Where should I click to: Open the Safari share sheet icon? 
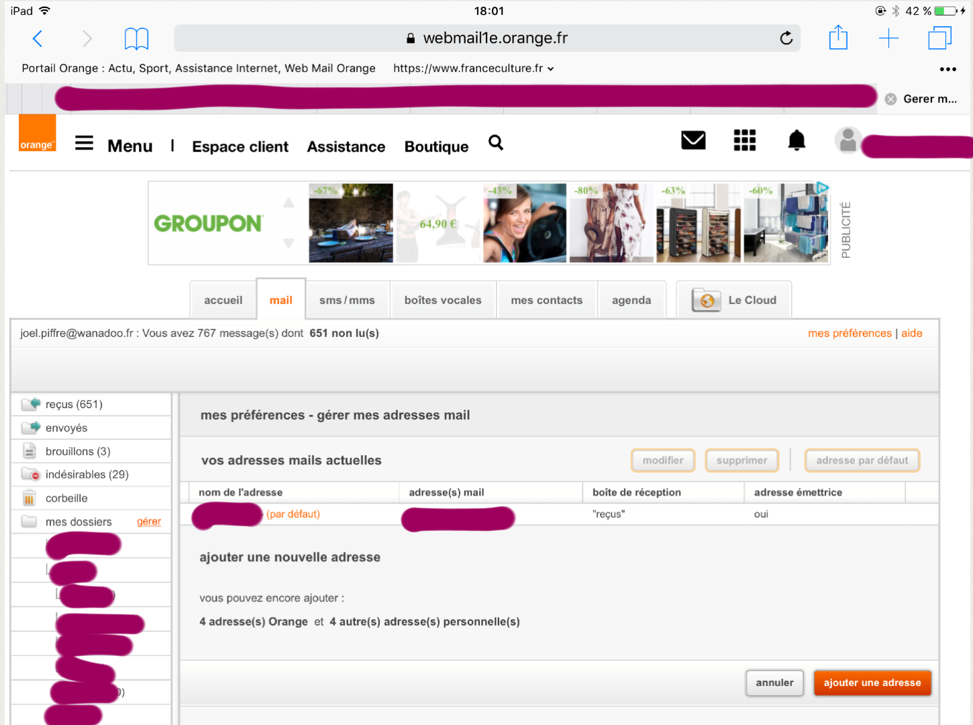tap(838, 38)
